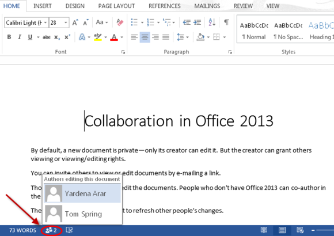Switch to the INSERT ribbon tab
Screen dimensions: 334x236
pyautogui.click(x=43, y=6)
